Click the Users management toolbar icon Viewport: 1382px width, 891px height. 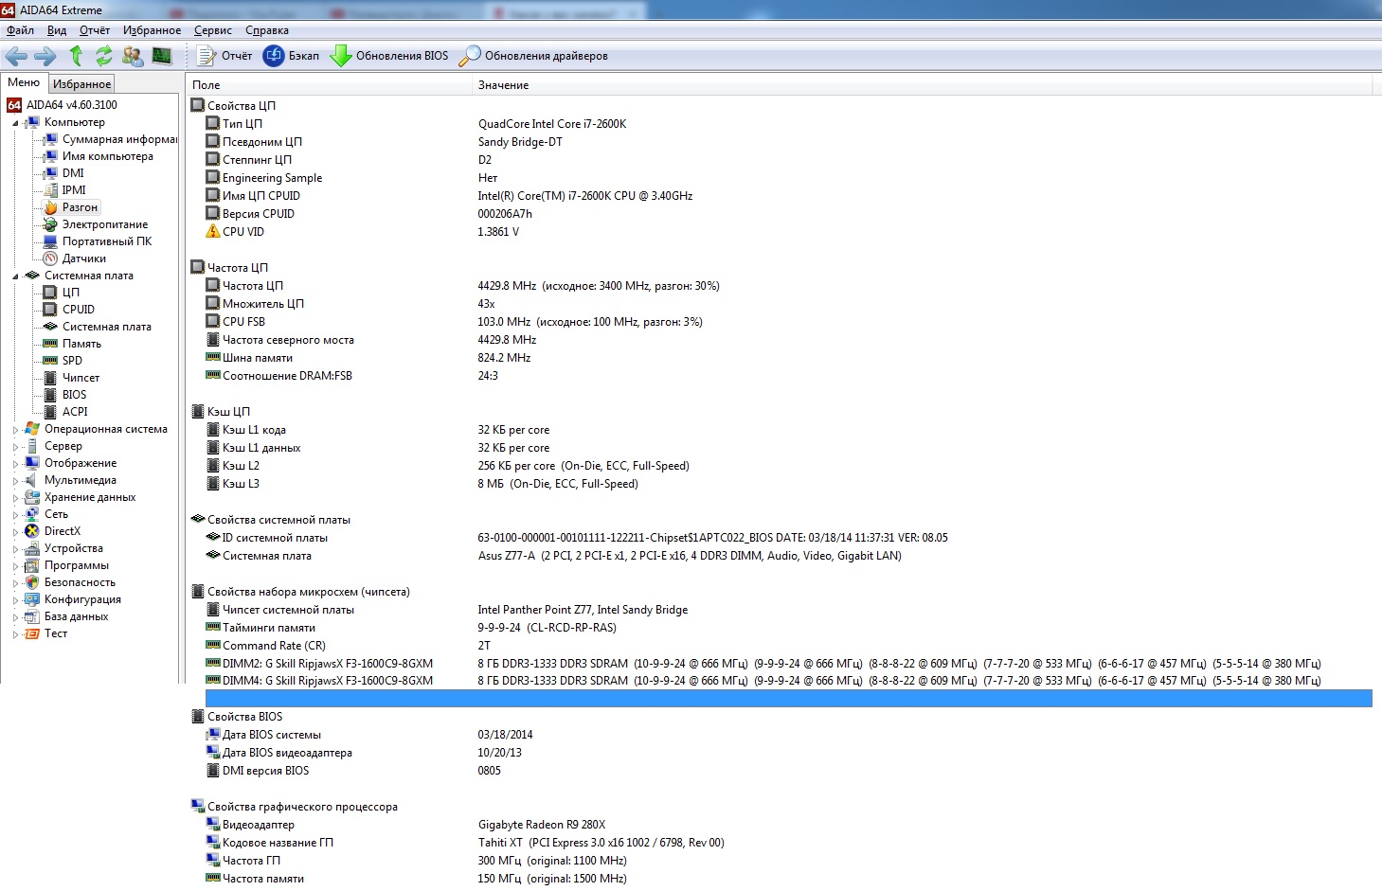[x=133, y=56]
